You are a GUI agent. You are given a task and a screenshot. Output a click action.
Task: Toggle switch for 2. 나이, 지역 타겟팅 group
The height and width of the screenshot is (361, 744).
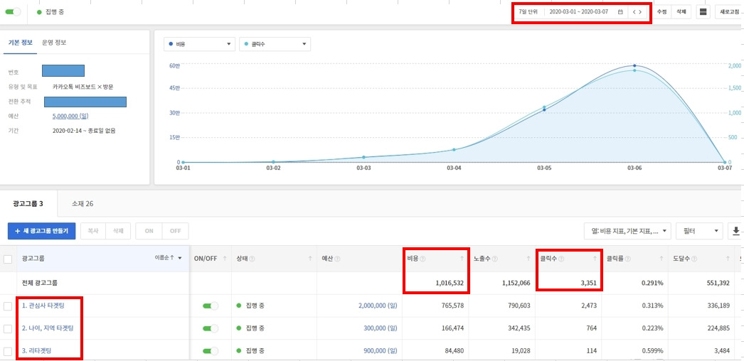pyautogui.click(x=211, y=328)
